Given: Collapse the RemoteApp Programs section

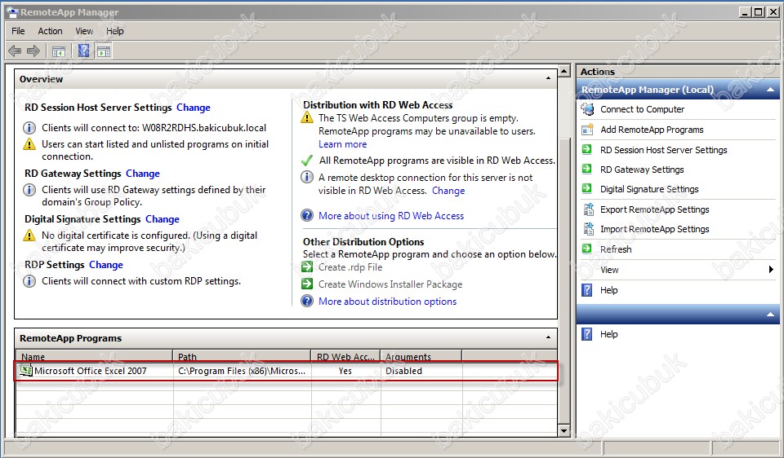Looking at the screenshot, I should coord(548,337).
